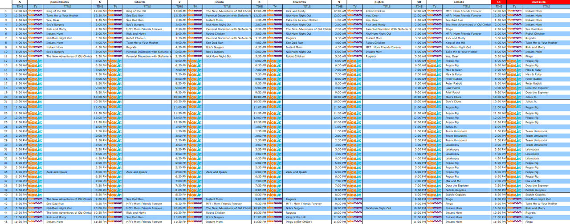Click Monday's 6:00 AM time cell
Viewport: 570px width, 224px height.
pyautogui.click(x=20, y=61)
